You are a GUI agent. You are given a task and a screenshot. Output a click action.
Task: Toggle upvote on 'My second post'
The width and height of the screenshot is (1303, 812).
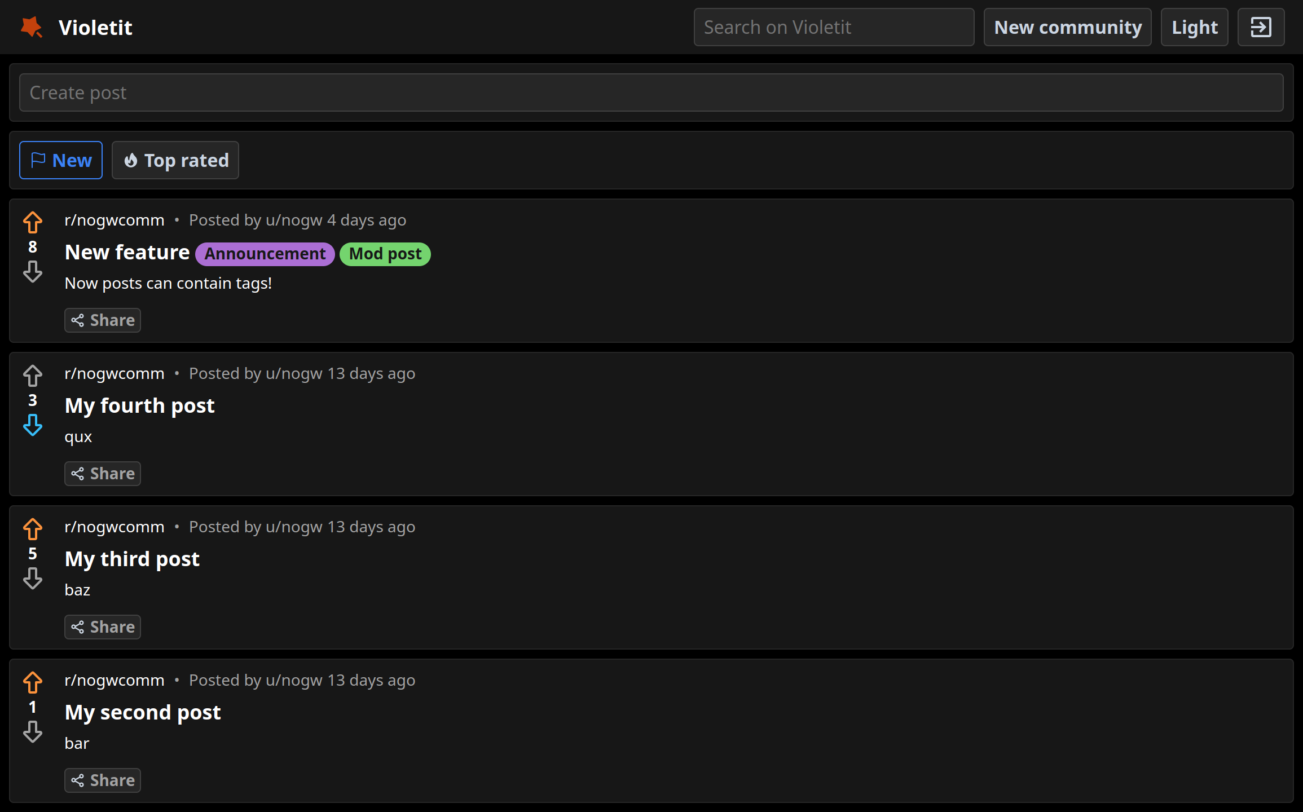coord(33,682)
